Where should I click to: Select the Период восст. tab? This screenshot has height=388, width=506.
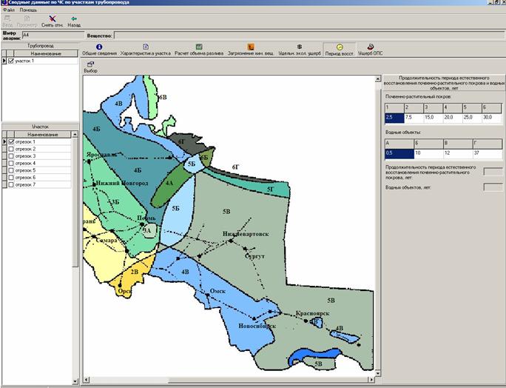340,50
